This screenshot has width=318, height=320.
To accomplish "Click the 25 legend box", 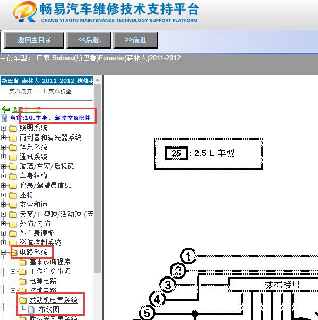I will pos(176,153).
